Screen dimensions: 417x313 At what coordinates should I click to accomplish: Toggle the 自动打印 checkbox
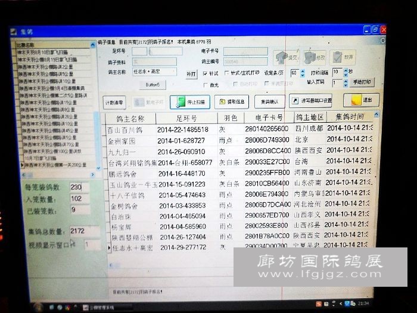pyautogui.click(x=235, y=84)
